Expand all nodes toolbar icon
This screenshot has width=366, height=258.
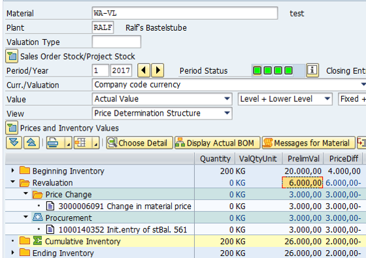(x=14, y=142)
